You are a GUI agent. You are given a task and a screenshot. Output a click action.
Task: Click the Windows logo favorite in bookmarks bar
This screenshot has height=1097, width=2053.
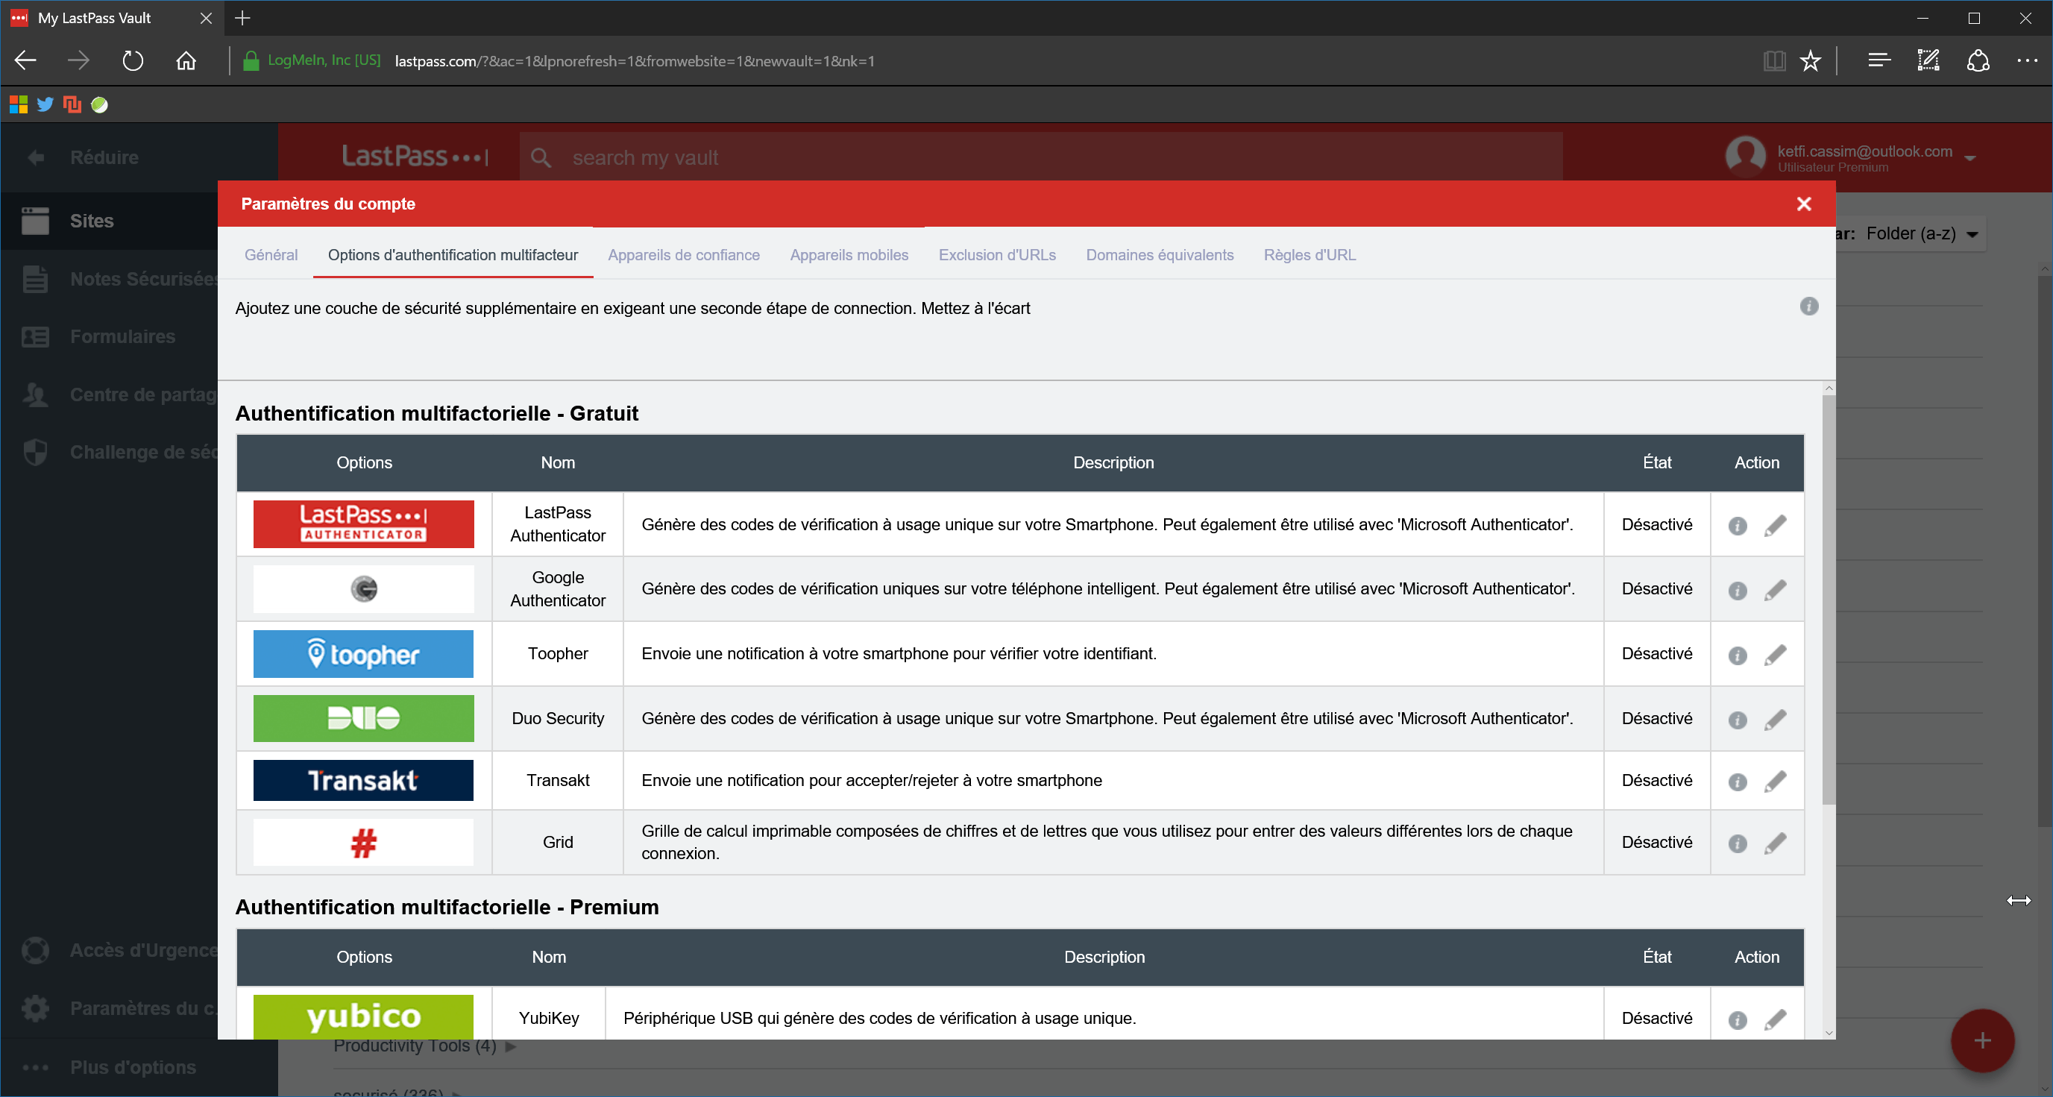tap(19, 104)
